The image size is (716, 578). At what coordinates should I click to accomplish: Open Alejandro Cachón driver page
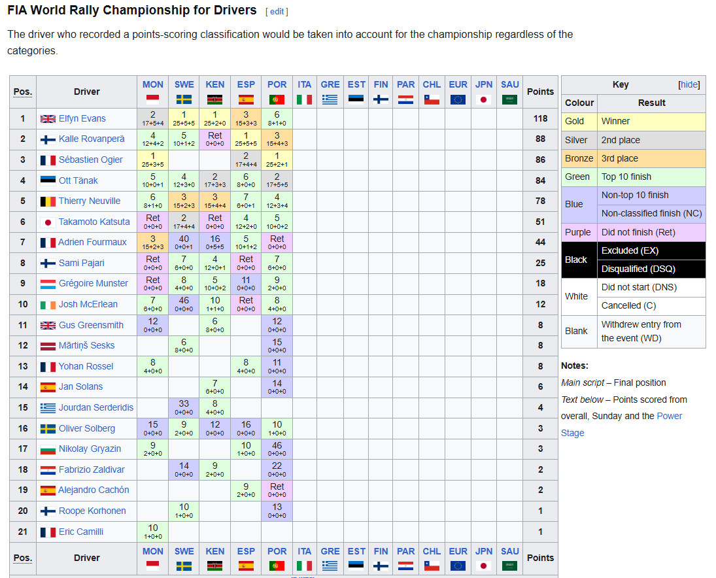[x=94, y=490]
